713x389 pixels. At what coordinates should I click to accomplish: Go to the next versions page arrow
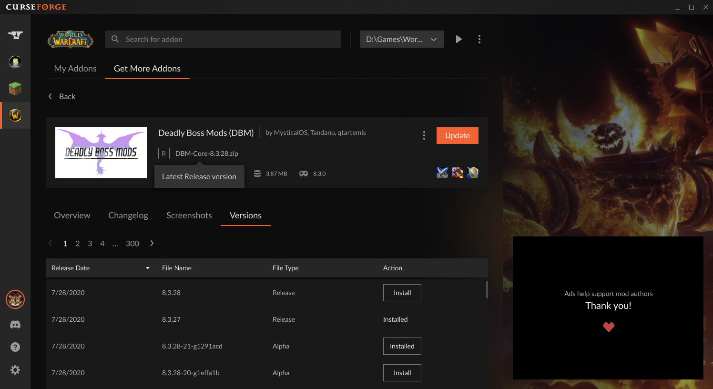152,243
